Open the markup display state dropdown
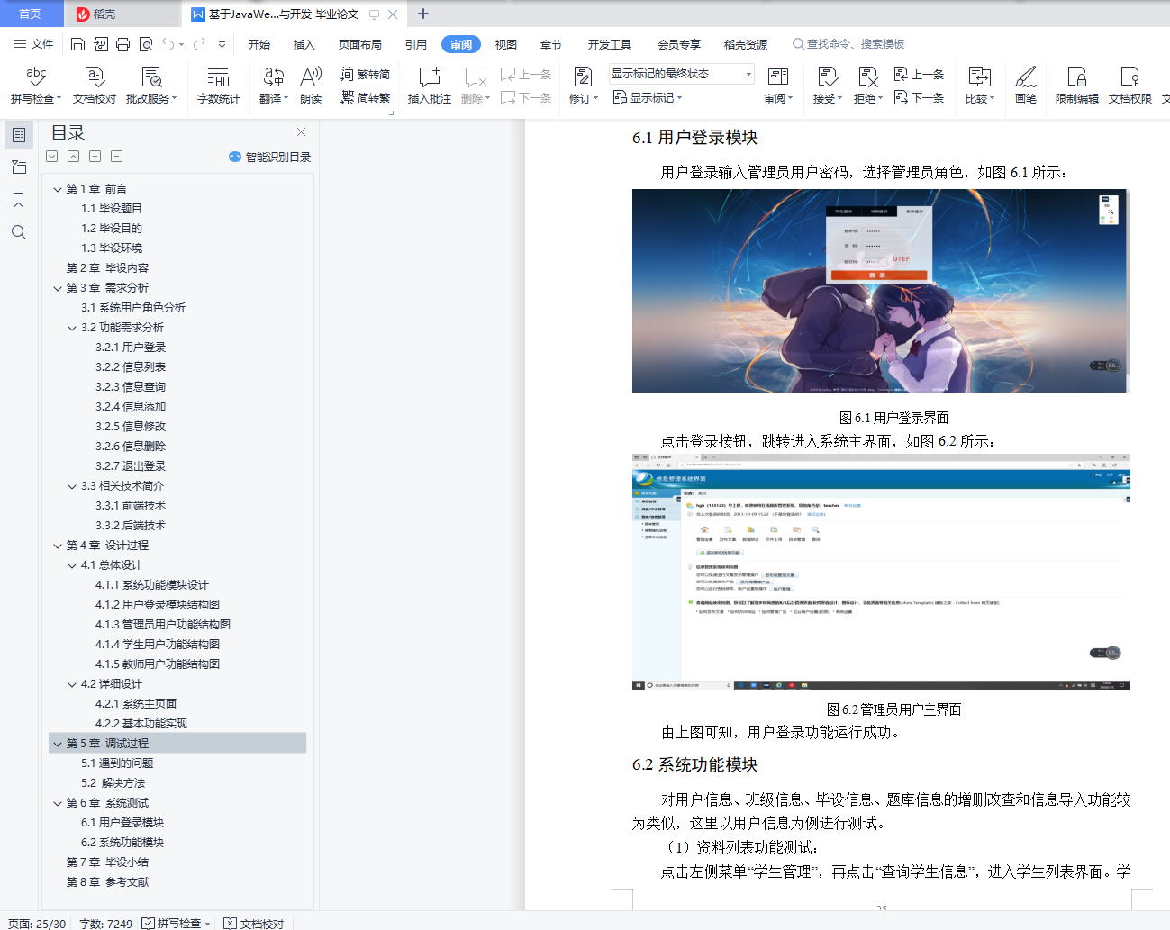Viewport: 1170px width, 930px height. pyautogui.click(x=682, y=74)
